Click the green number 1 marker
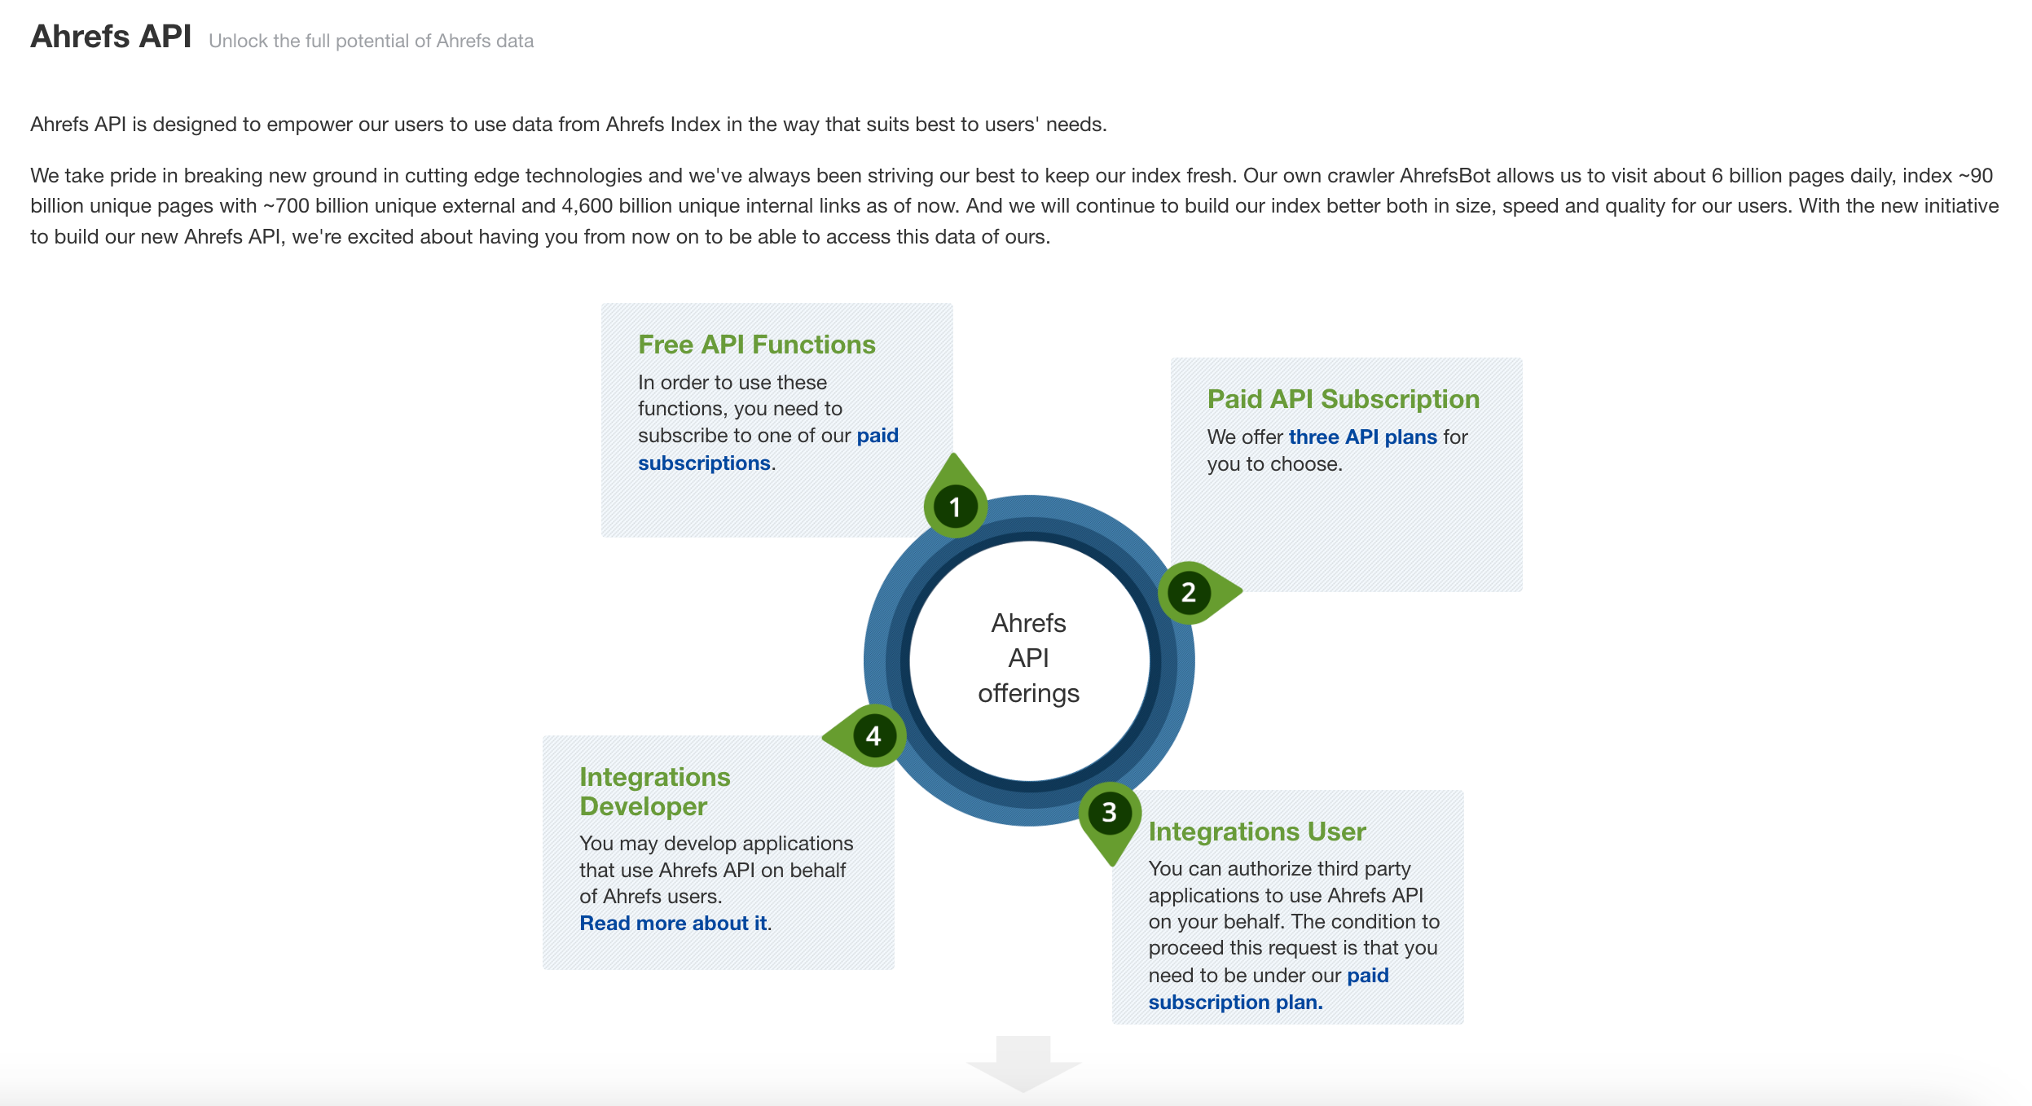 (x=955, y=506)
